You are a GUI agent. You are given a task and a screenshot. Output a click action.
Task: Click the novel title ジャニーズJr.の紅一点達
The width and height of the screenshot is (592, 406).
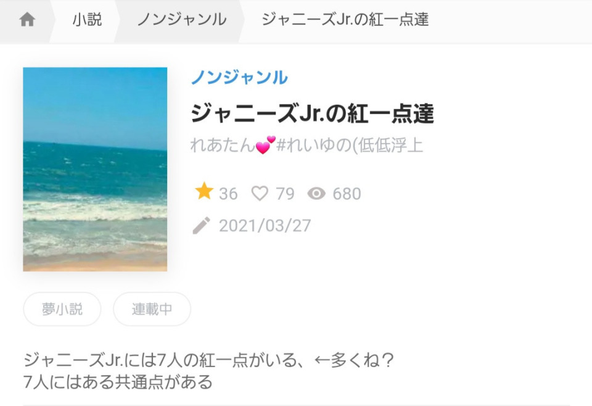click(312, 114)
